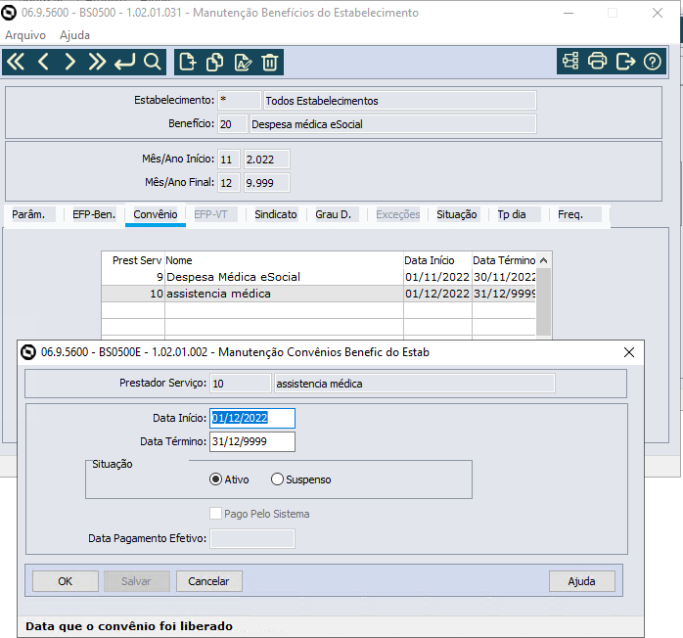Image resolution: width=683 pixels, height=638 pixels.
Task: Delete record using trash icon
Action: 270,63
